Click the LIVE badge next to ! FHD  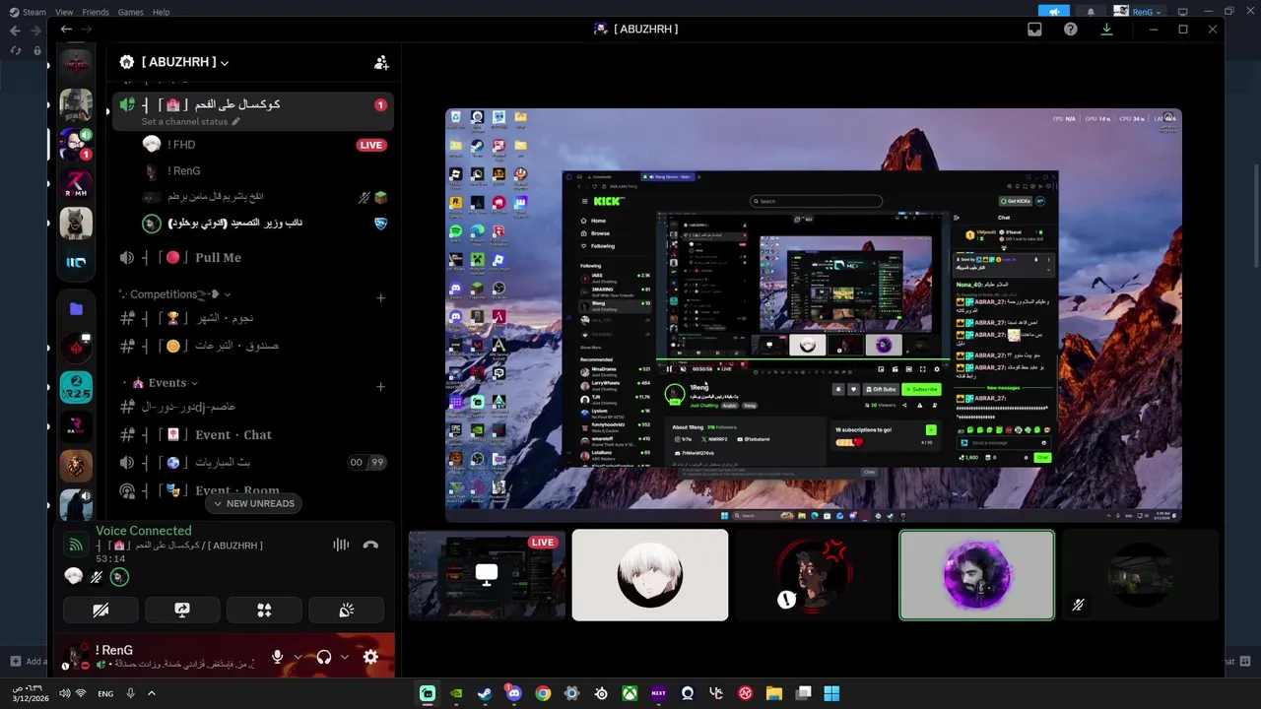click(x=370, y=145)
